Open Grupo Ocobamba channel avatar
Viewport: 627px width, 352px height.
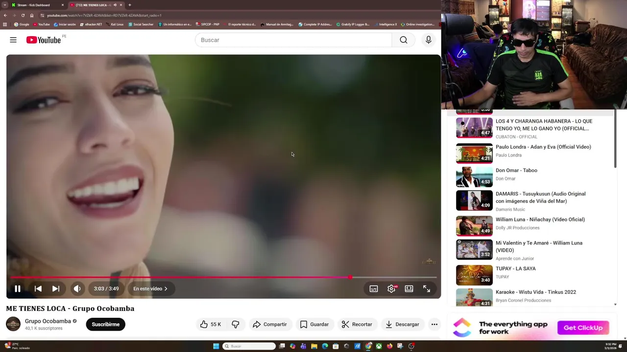pos(13,324)
